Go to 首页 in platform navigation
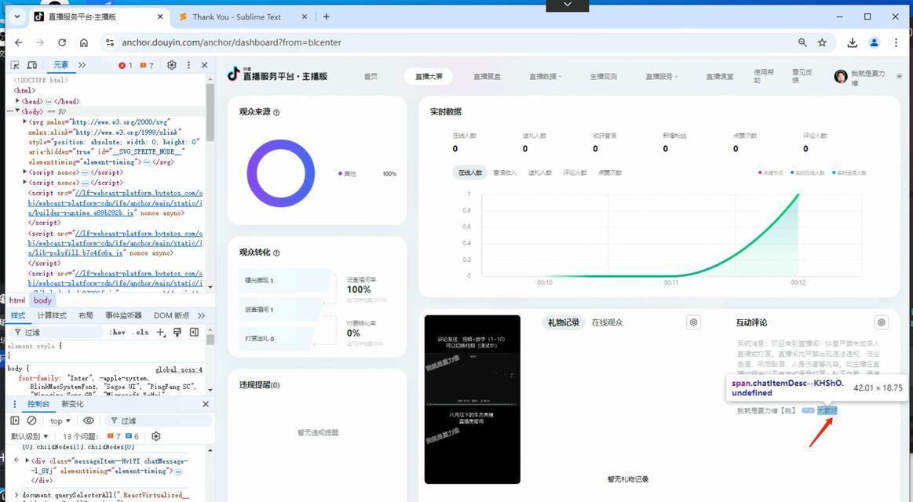This screenshot has width=913, height=502. pos(371,76)
